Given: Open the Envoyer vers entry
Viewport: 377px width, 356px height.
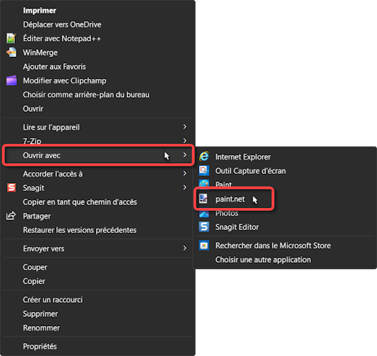Looking at the screenshot, I should coord(98,248).
